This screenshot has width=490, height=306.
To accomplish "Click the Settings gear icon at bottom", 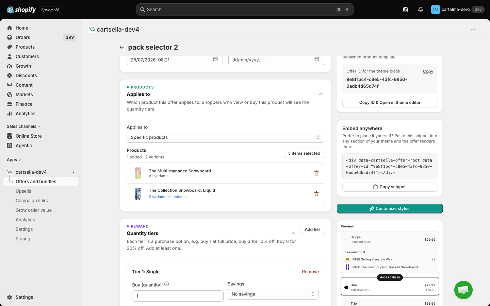I will [x=10, y=297].
